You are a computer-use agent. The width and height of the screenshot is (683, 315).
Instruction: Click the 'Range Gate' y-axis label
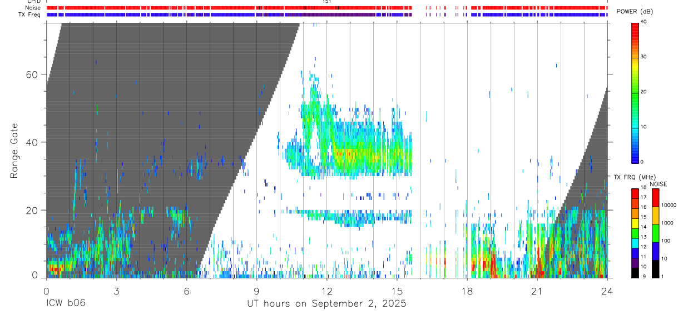click(13, 152)
